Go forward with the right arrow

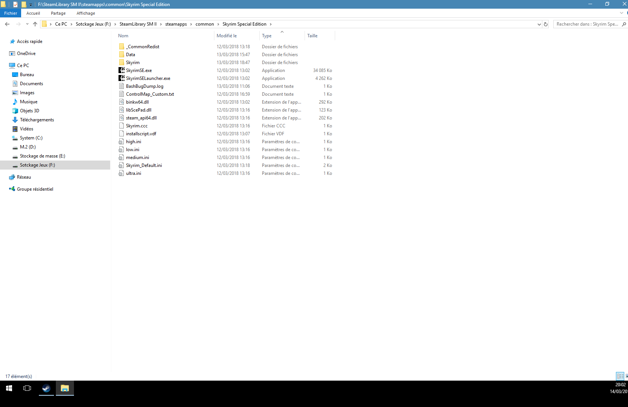18,24
